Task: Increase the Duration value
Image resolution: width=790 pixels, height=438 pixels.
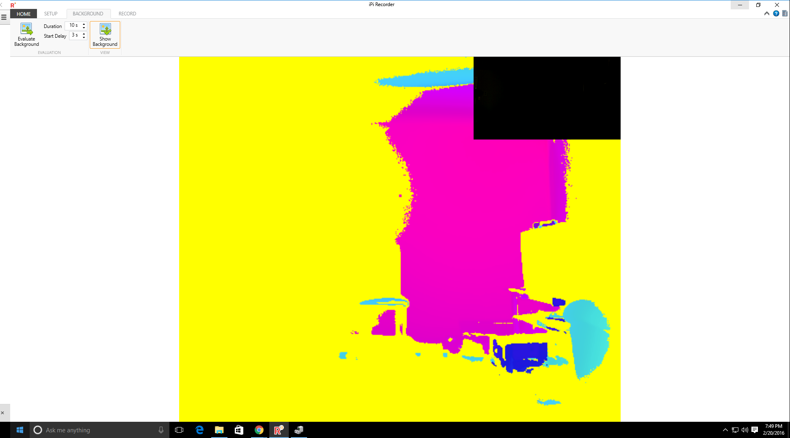Action: click(84, 24)
